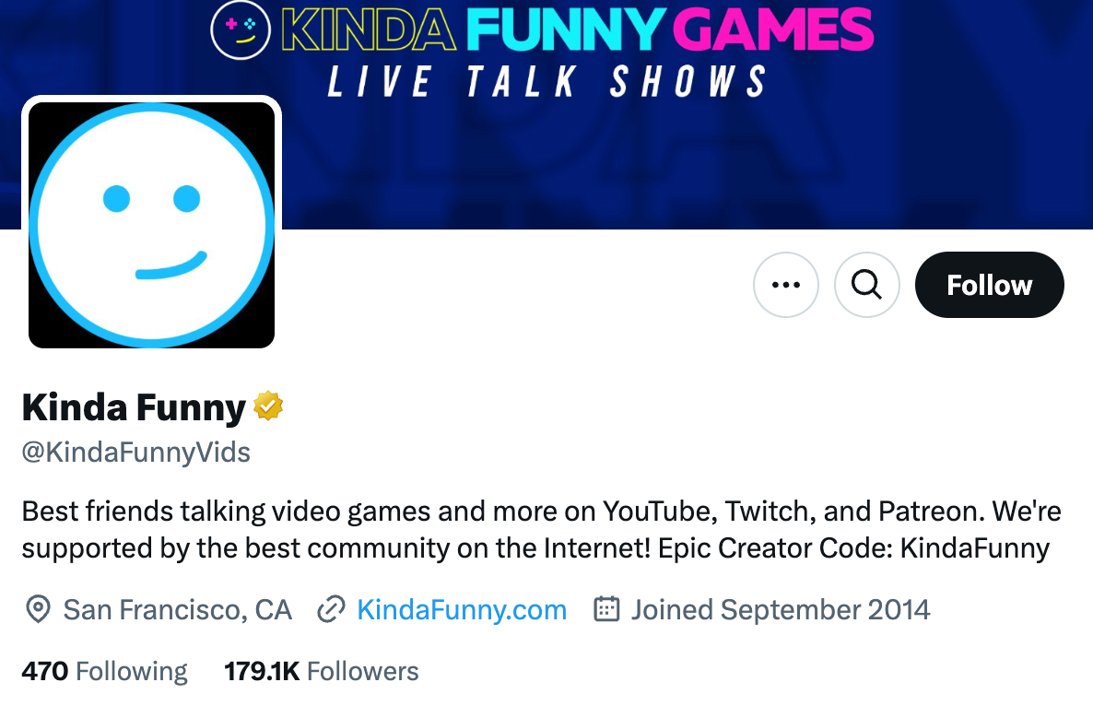Click the search icon
This screenshot has height=706, width=1093.
pyautogui.click(x=866, y=285)
